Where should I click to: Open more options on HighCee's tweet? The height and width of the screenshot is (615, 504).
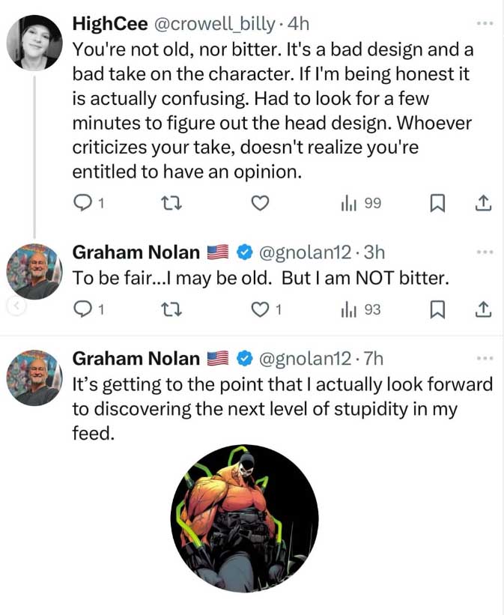(x=485, y=24)
